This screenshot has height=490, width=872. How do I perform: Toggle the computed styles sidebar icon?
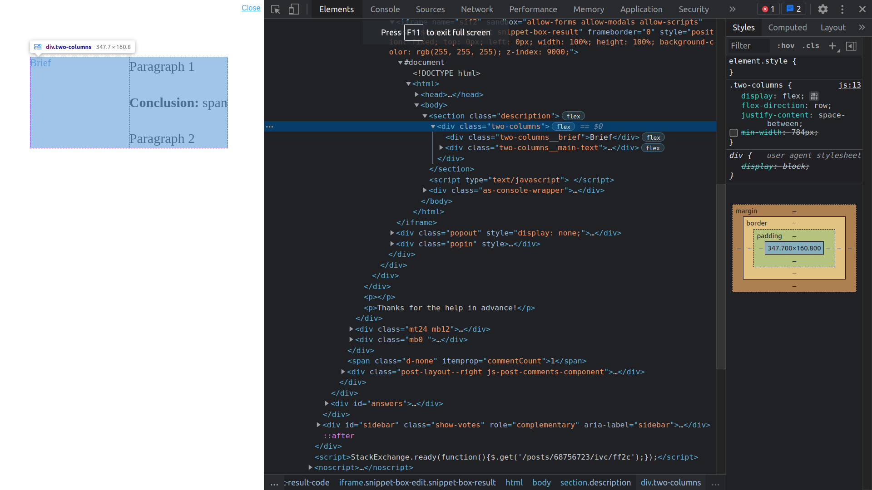click(x=852, y=46)
